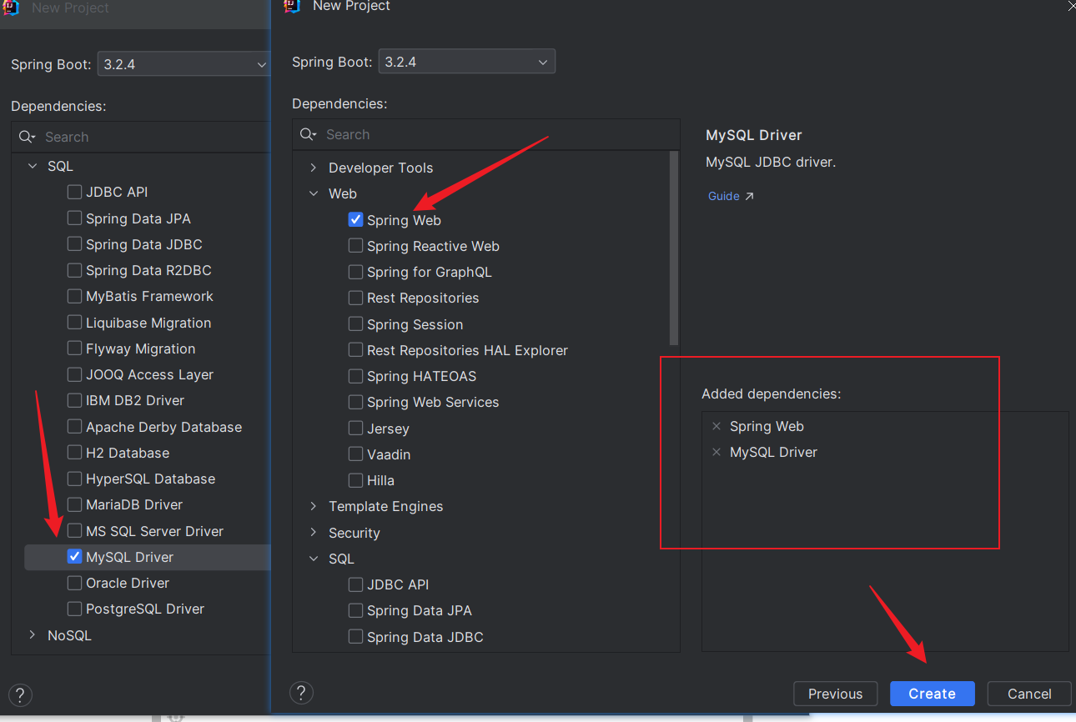Expand Security category
This screenshot has width=1076, height=722.
coord(314,533)
